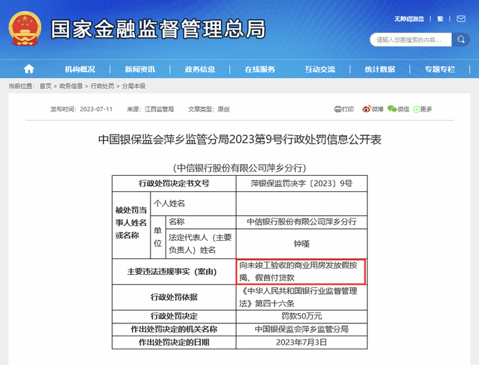Switch to traditional Chinese with 繁
The width and height of the screenshot is (479, 365).
pyautogui.click(x=440, y=19)
